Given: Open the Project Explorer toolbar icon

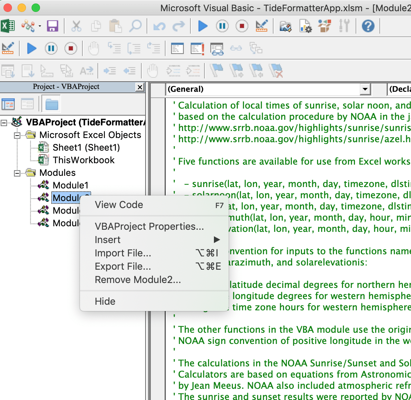Looking at the screenshot, I should pyautogui.click(x=285, y=26).
